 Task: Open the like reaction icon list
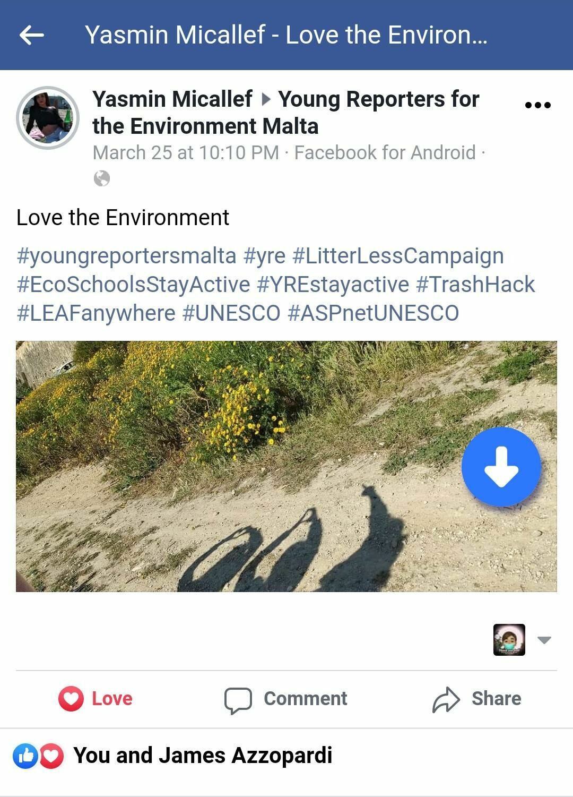[24, 756]
